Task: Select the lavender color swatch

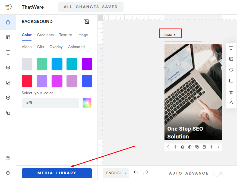Action: point(42,81)
